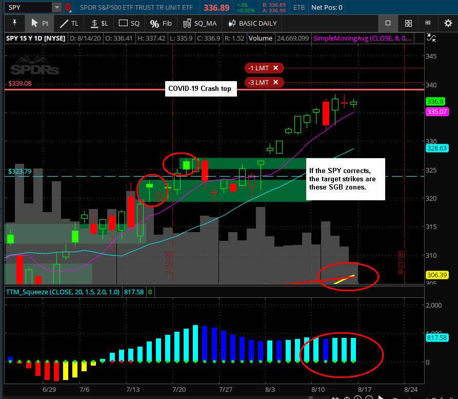This screenshot has width=458, height=399.
Task: Click SPDR S&P500 ETF TRUST description
Action: (136, 8)
